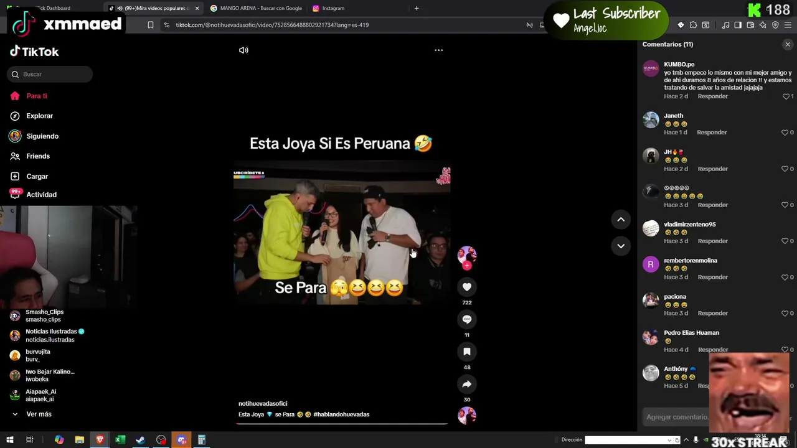Reply to vladimirzenteno95's comment

click(712, 241)
